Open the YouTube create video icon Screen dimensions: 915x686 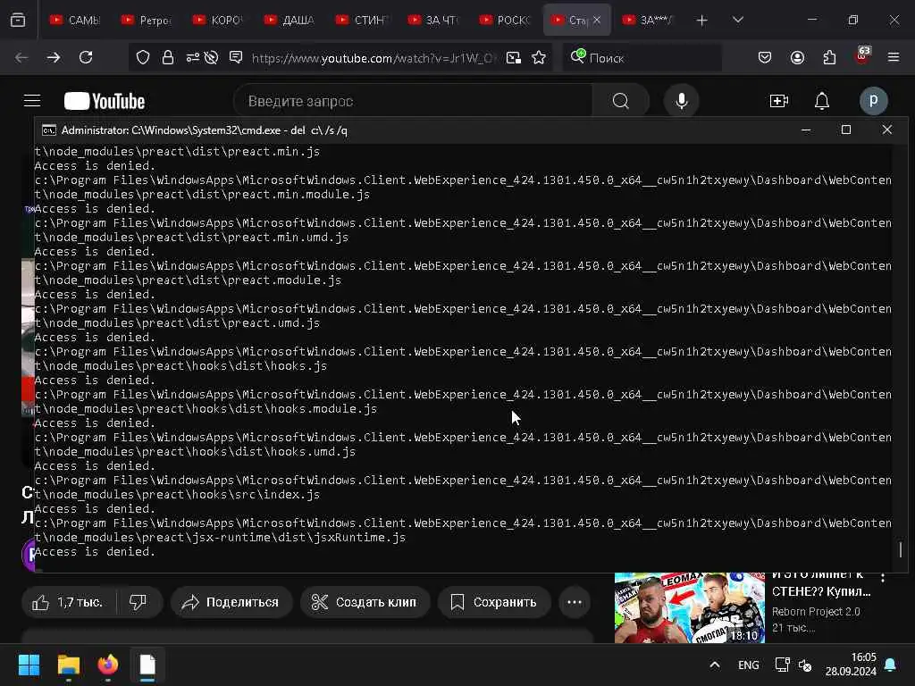point(779,101)
